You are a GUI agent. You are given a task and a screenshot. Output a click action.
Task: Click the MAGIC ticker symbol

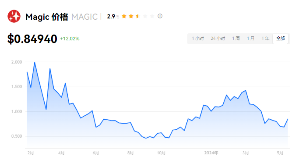click(84, 17)
